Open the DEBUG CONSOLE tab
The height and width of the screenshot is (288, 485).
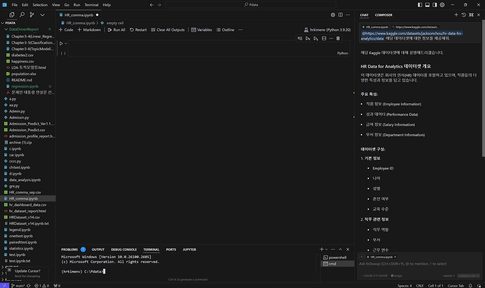coord(124,249)
